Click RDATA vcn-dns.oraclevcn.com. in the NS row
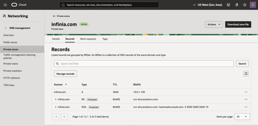Image resolution: width=258 pixels, height=126 pixels. click(146, 99)
